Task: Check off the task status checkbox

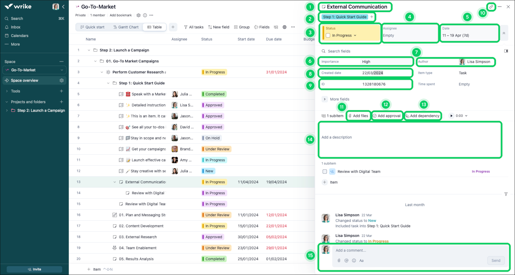Action: click(328, 35)
